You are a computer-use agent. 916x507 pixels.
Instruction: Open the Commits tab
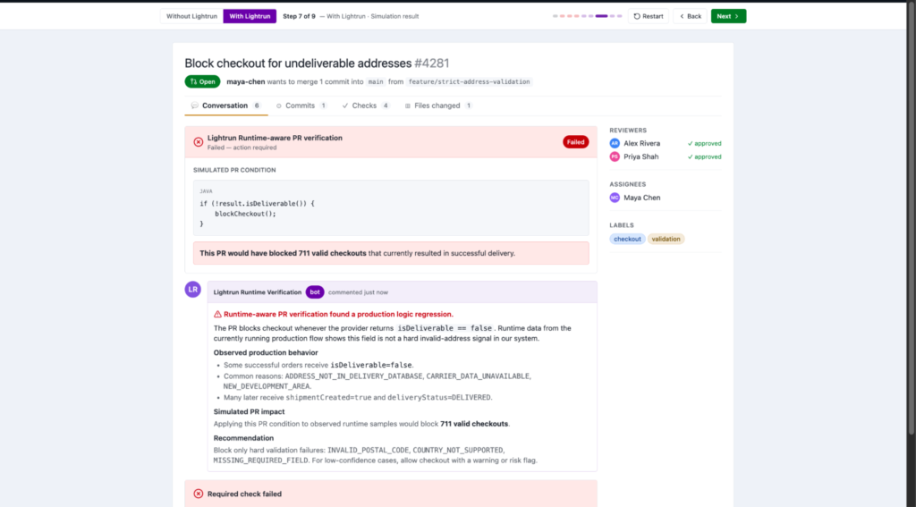pos(301,106)
